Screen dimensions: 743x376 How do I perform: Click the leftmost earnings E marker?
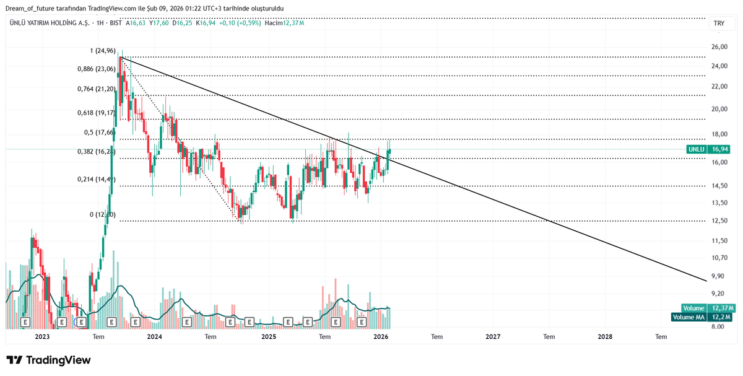coord(25,322)
